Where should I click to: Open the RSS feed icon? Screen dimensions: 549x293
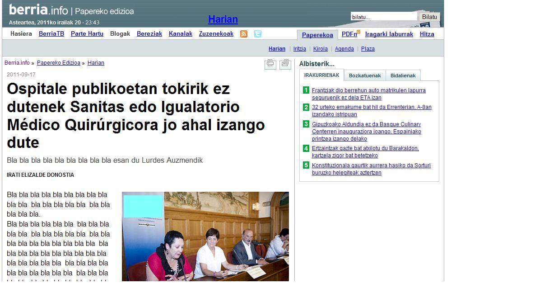(x=244, y=34)
